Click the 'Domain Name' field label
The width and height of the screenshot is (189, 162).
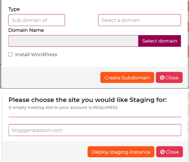(x=26, y=30)
